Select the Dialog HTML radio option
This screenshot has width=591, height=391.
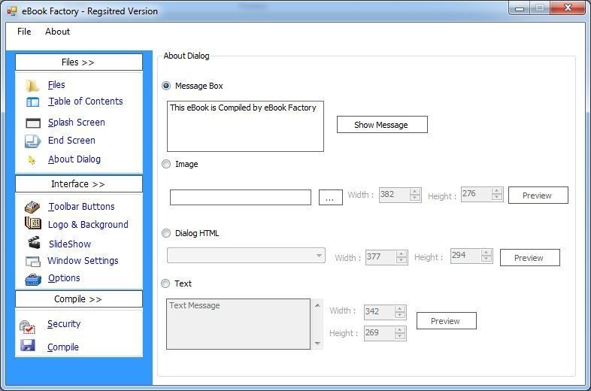pos(166,233)
